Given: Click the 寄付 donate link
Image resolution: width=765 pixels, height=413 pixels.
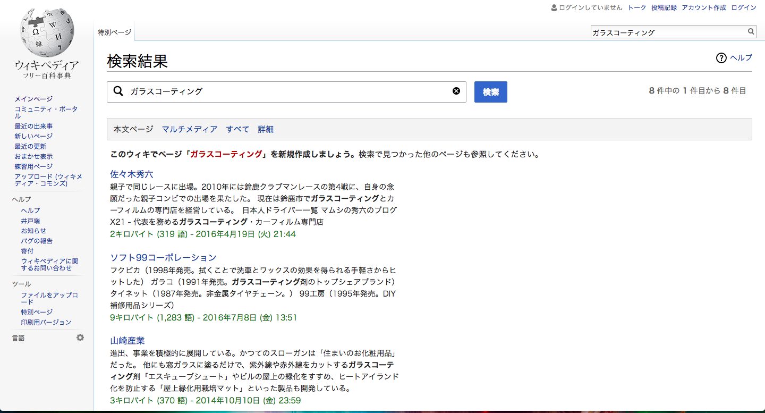Looking at the screenshot, I should pos(27,251).
